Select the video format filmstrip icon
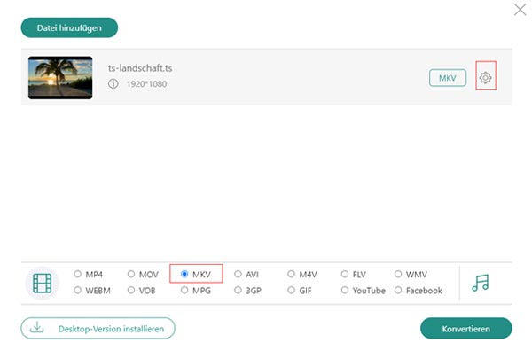The height and width of the screenshot is (358, 532). pyautogui.click(x=42, y=283)
